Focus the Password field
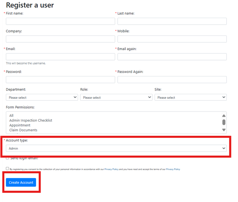This screenshot has height=202, width=238. 60,79
